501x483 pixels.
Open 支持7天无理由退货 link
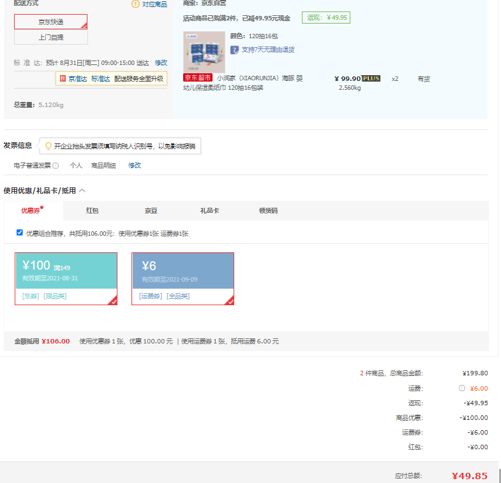(x=268, y=50)
